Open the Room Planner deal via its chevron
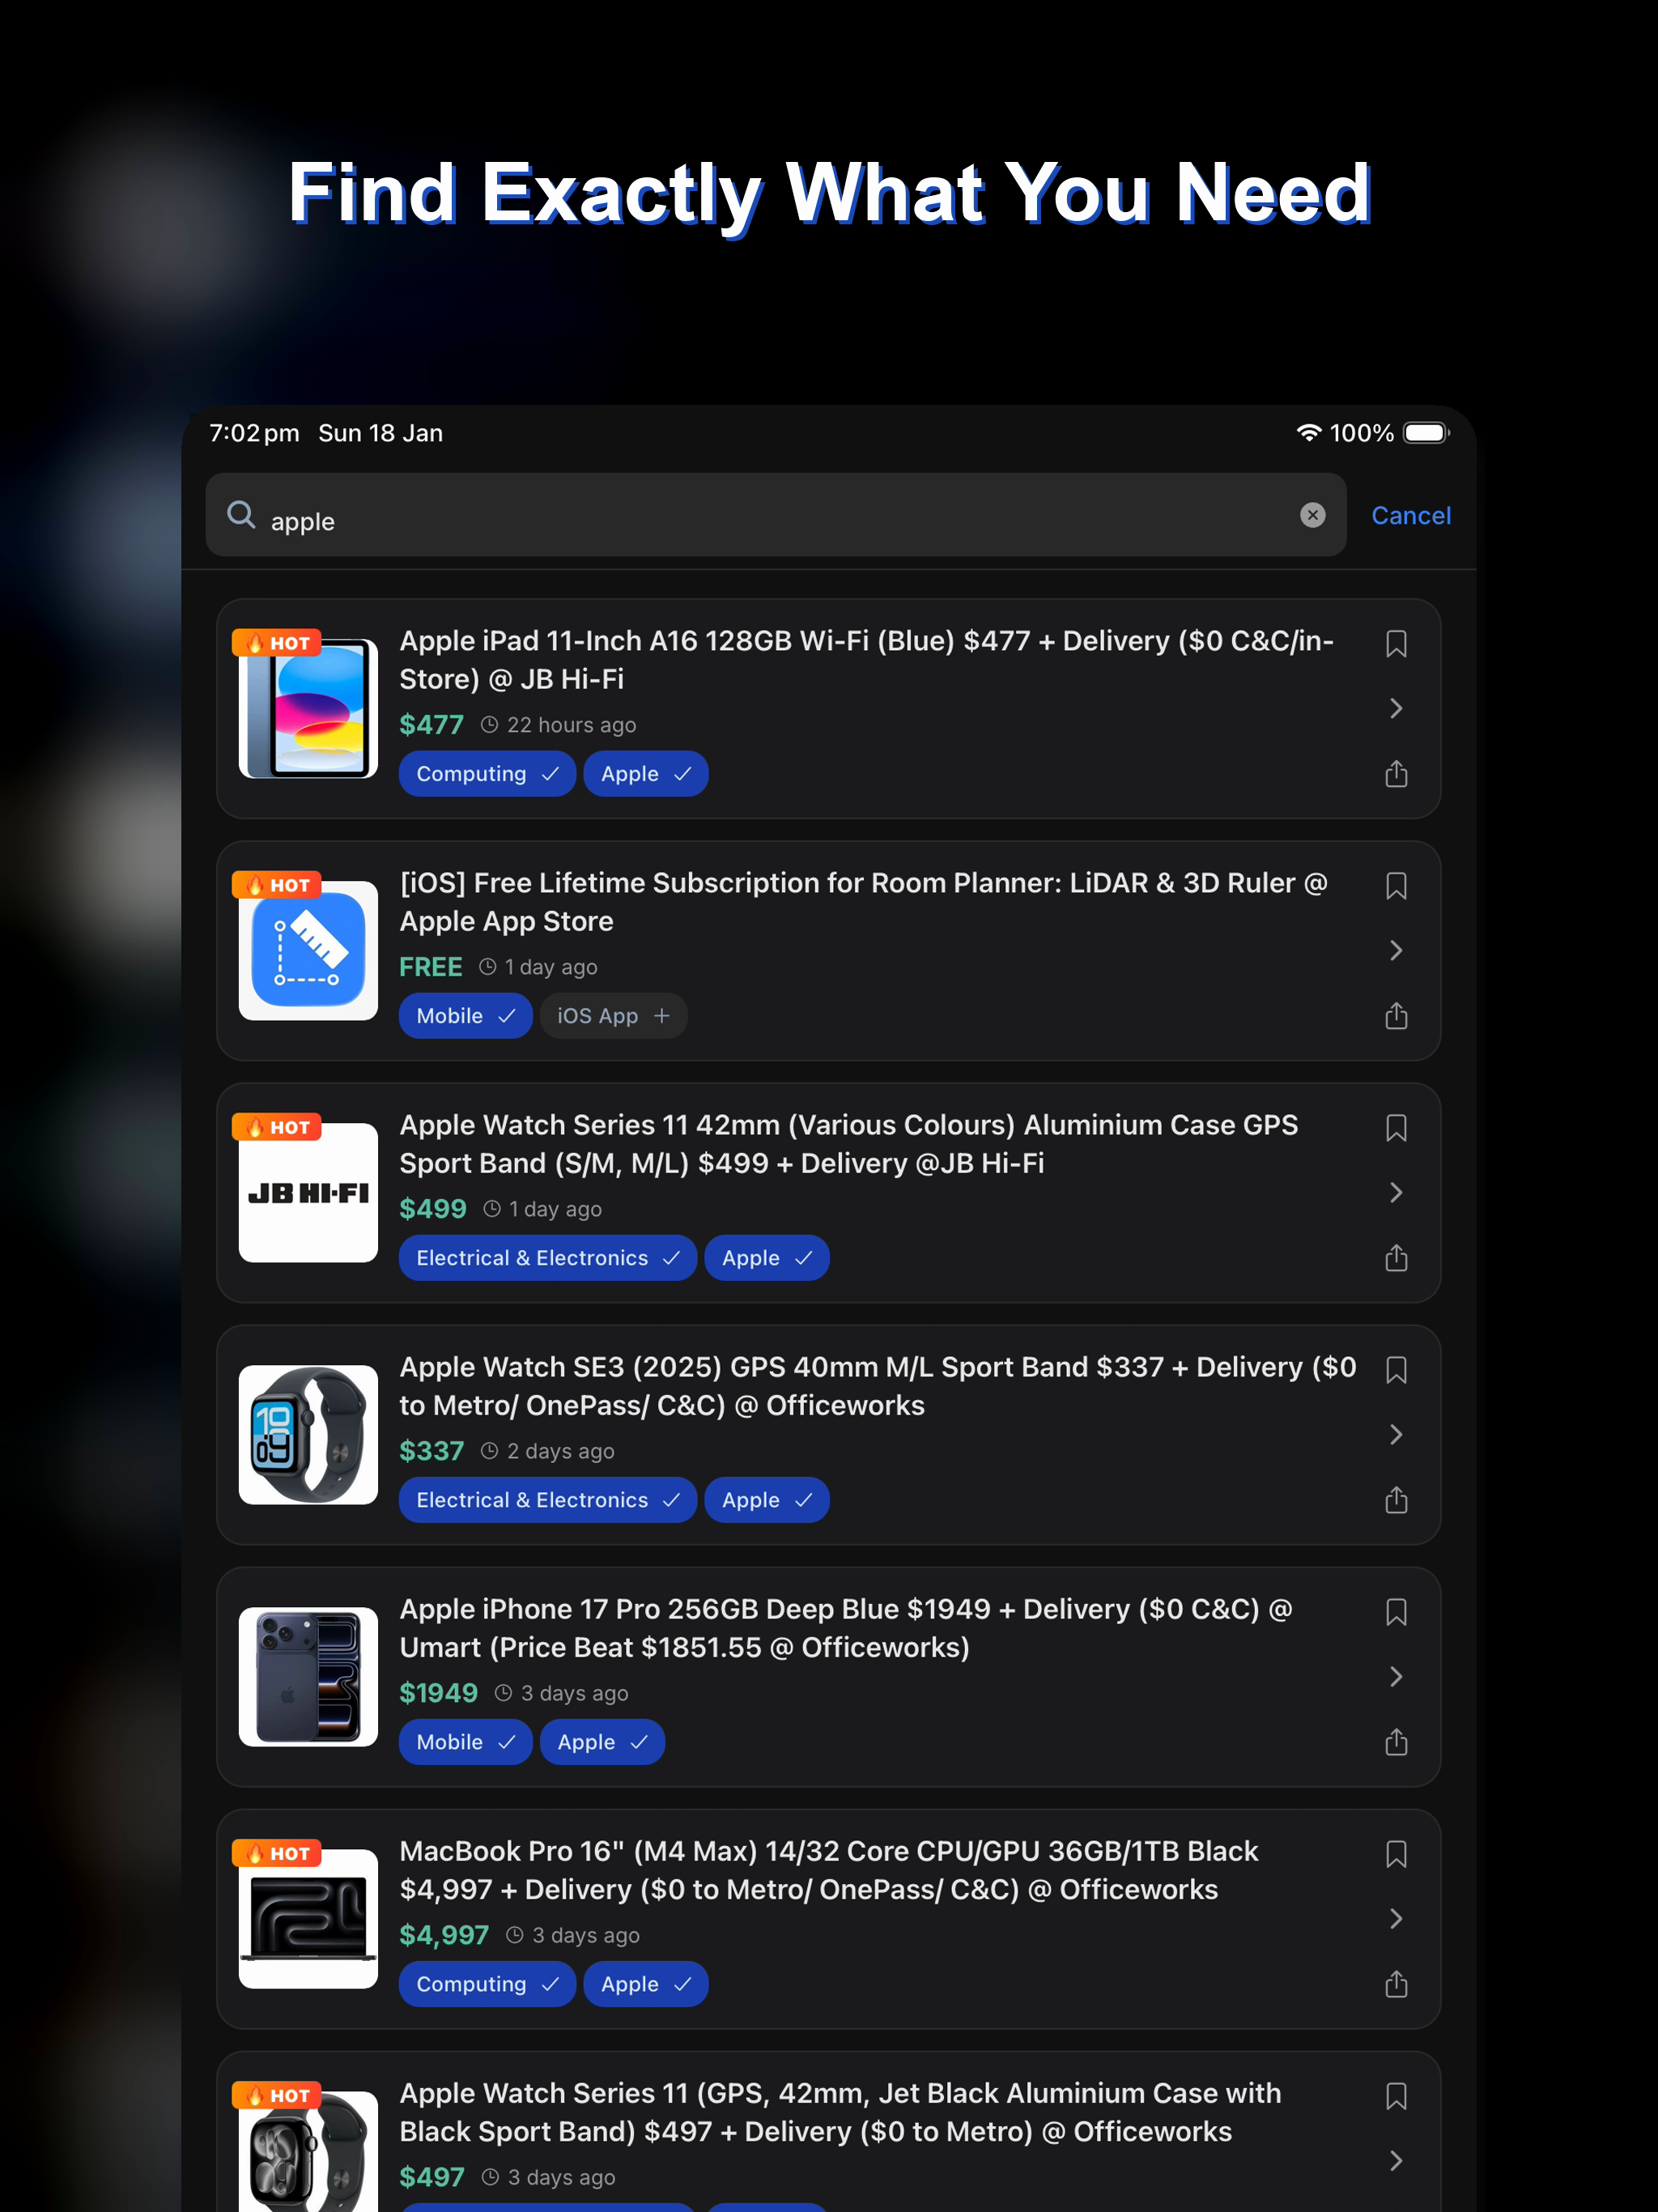The width and height of the screenshot is (1658, 2212). pyautogui.click(x=1396, y=950)
